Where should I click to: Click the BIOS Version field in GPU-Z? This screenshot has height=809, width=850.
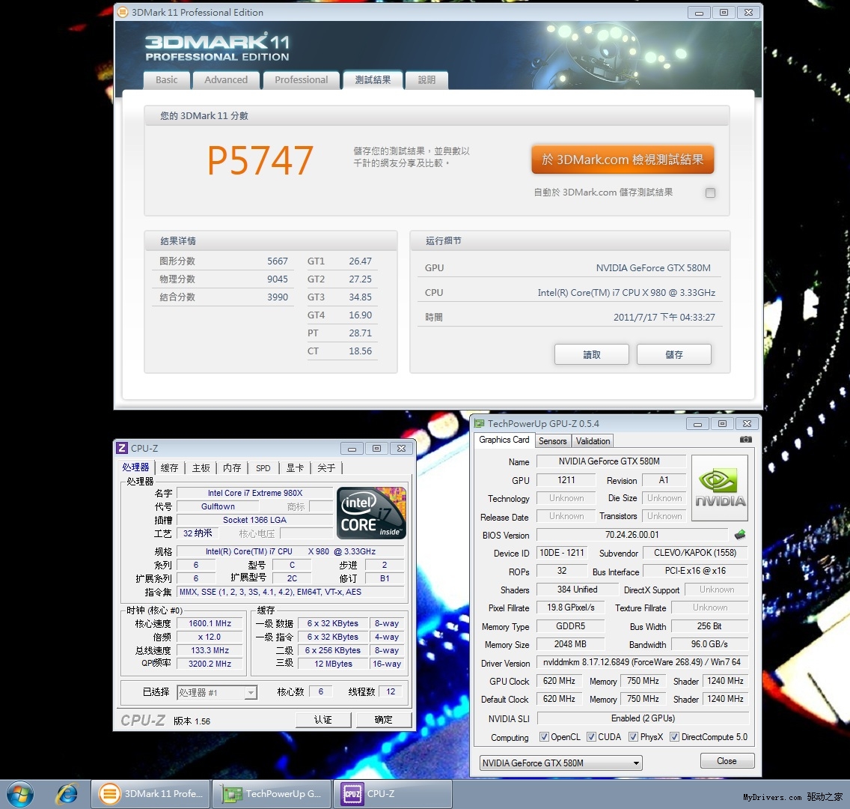[x=632, y=535]
